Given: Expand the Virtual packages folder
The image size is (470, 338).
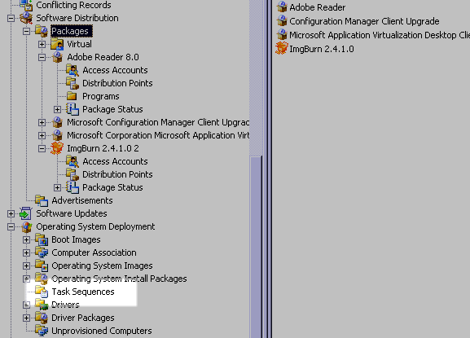Looking at the screenshot, I should click(42, 44).
